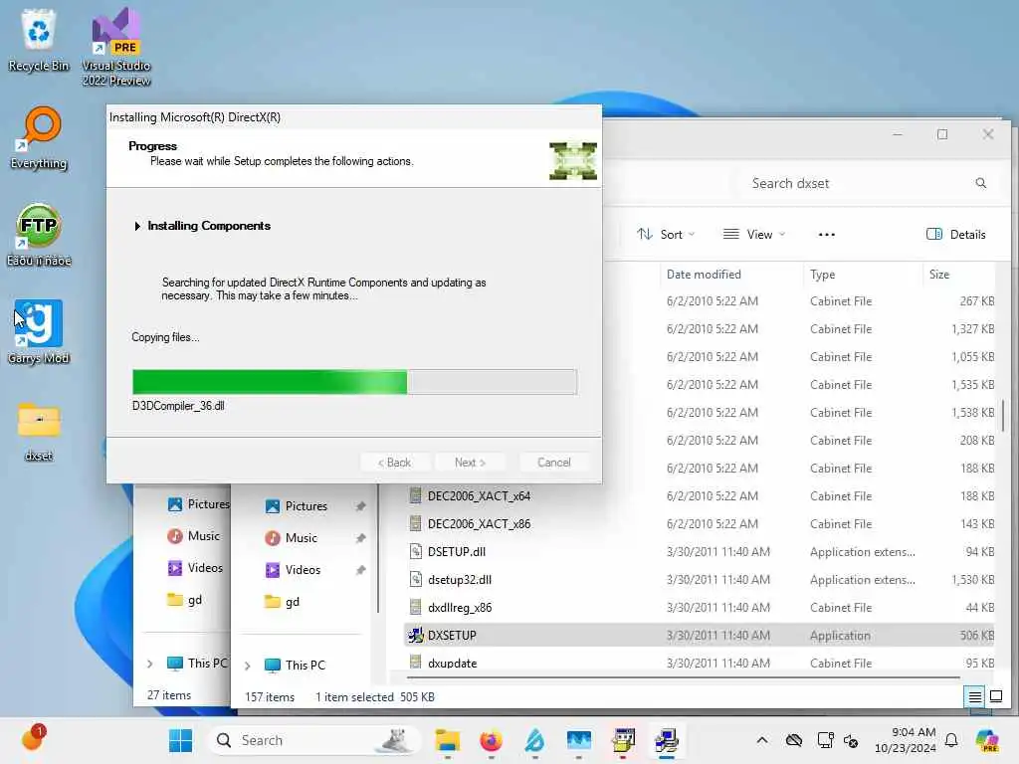Viewport: 1019px width, 764px height.
Task: Select the DEC2006_XACT_x64 file
Action: coord(700,496)
